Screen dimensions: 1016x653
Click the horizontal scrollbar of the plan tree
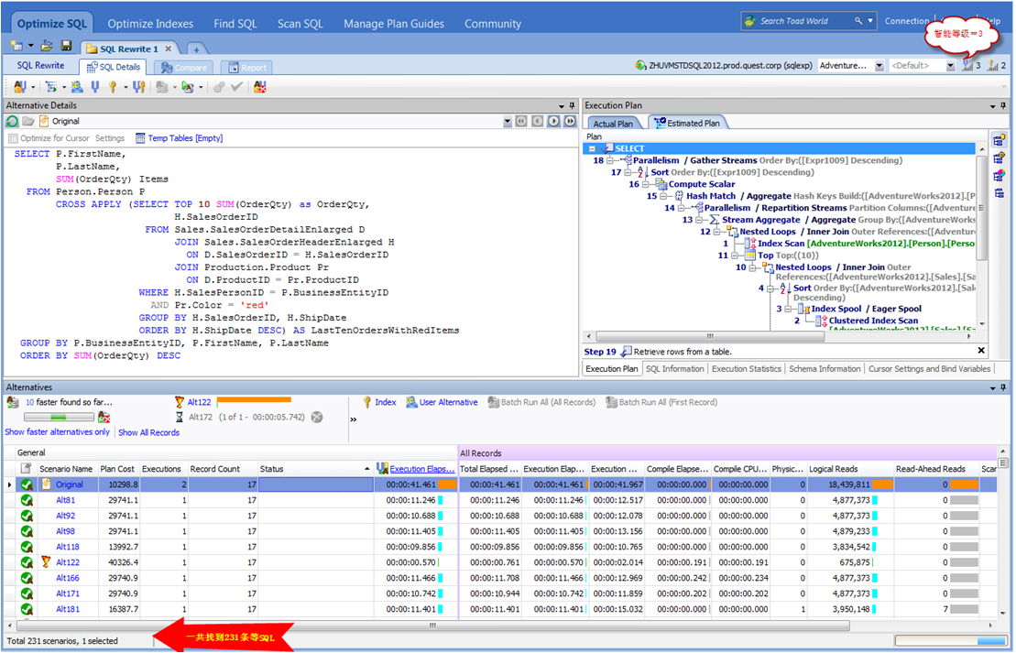(x=711, y=336)
